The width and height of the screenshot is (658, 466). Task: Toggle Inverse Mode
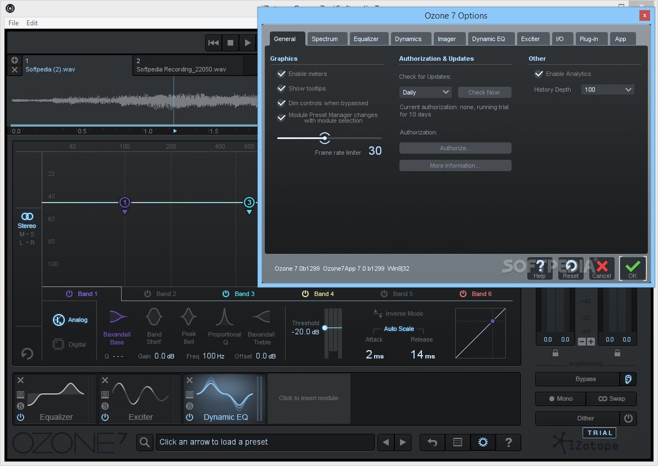tap(398, 313)
